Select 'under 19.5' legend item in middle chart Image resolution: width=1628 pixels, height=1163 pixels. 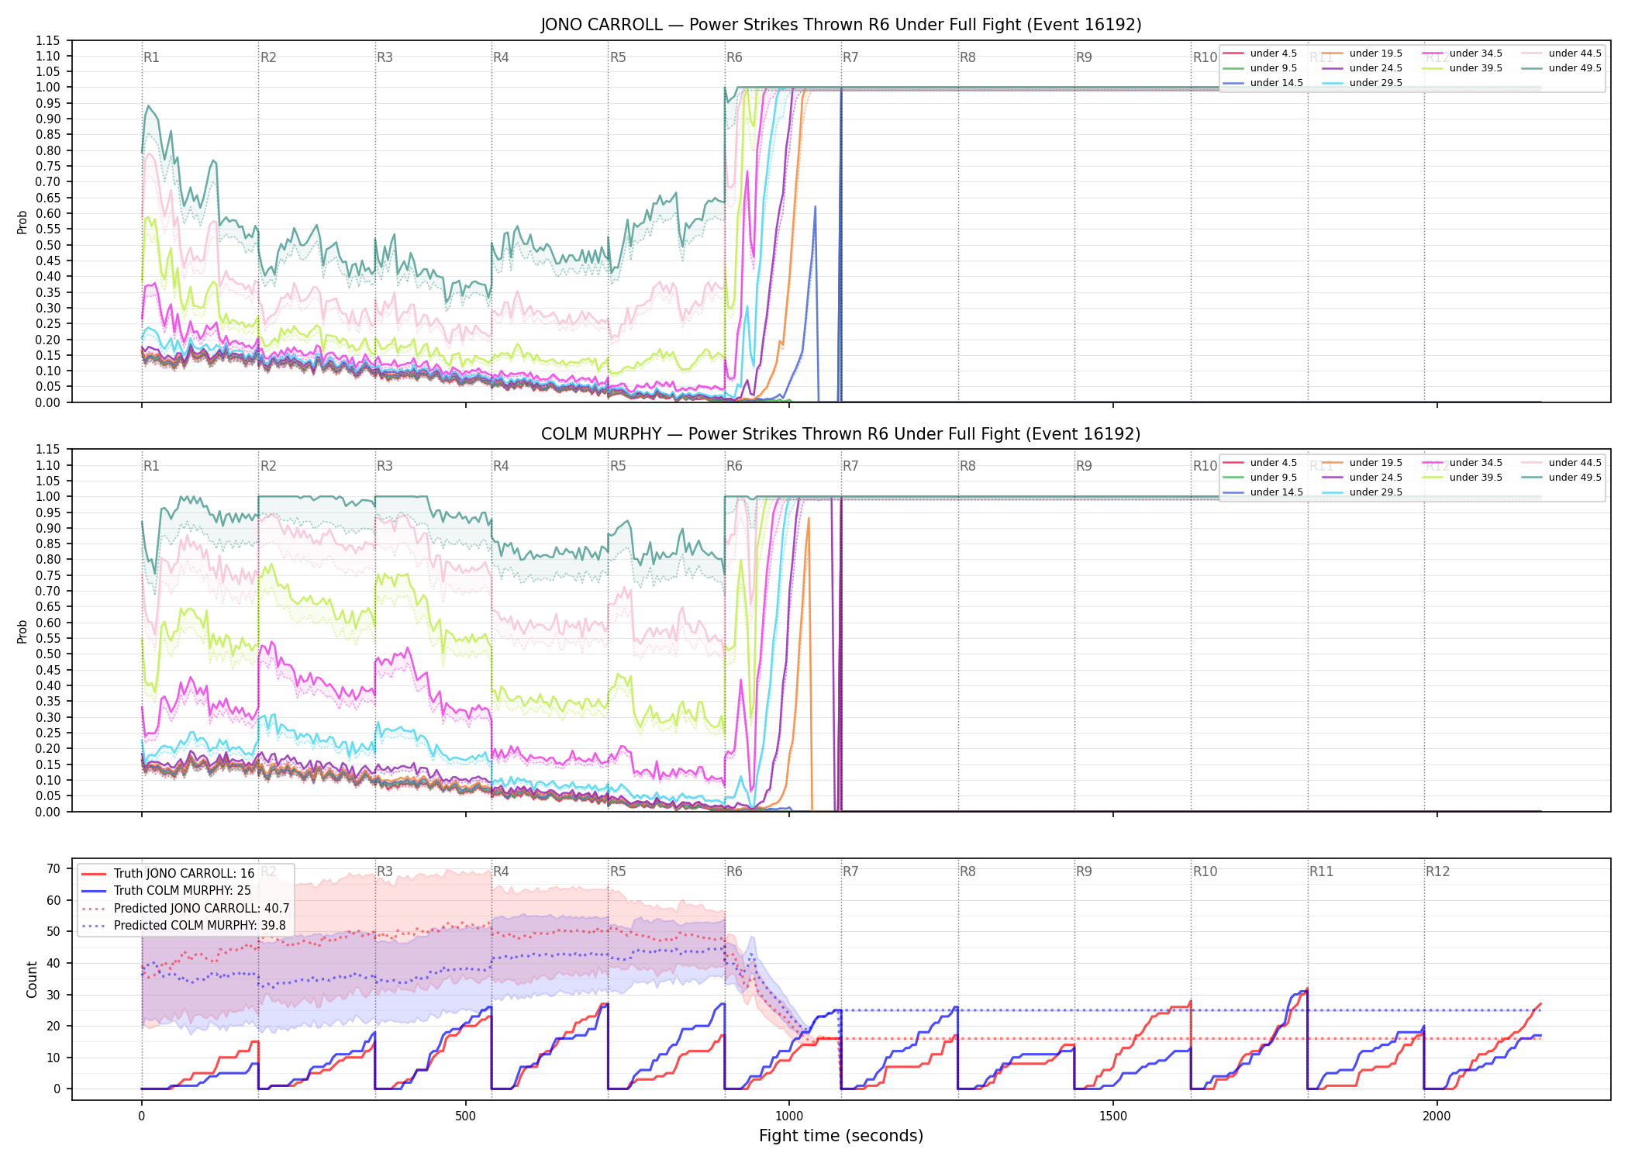tap(1363, 463)
